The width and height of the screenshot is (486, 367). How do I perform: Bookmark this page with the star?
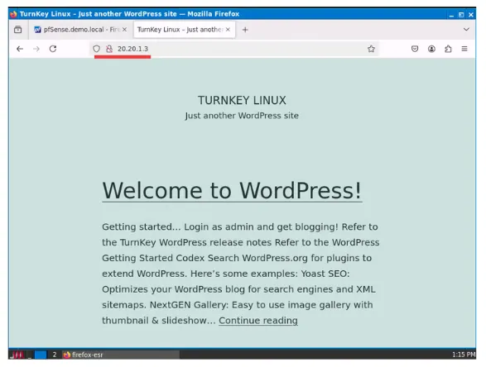click(371, 49)
